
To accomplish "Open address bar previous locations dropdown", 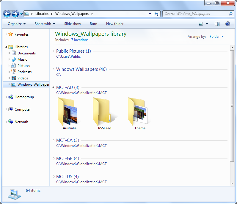I will click(150, 14).
